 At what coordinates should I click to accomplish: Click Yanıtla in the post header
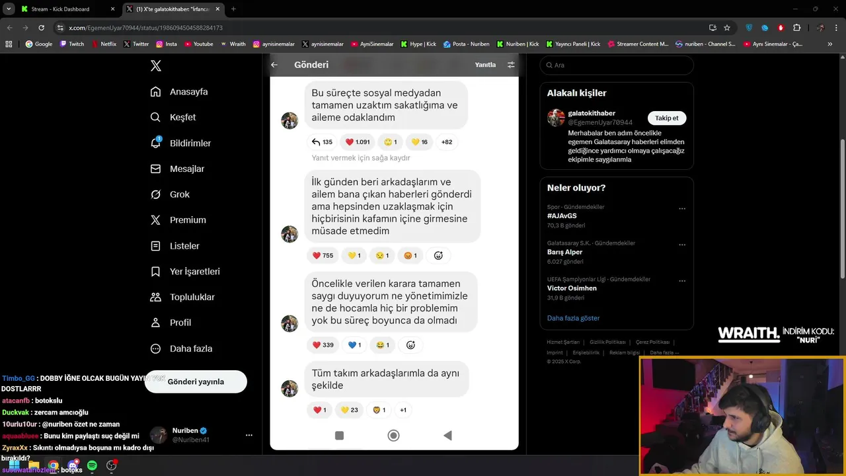coord(485,65)
